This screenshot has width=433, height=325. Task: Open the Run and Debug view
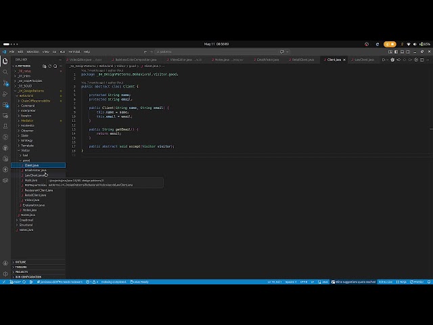pos(5,94)
